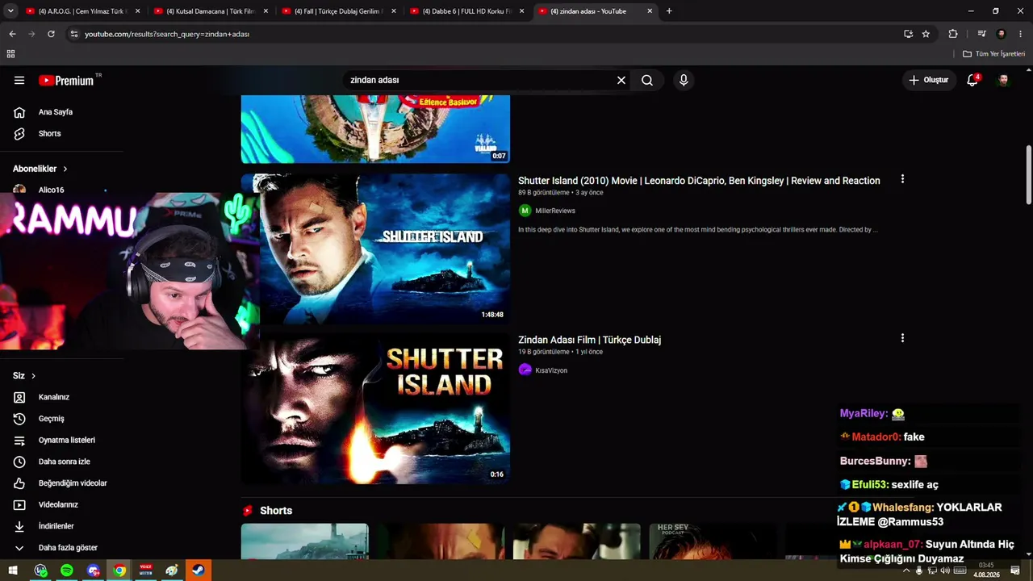Show hidden system tray icons
The height and width of the screenshot is (581, 1033).
click(x=905, y=571)
